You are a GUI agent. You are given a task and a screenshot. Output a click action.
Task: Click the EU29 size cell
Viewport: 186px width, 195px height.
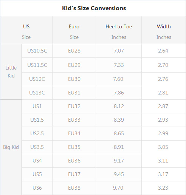pyautogui.click(x=74, y=65)
